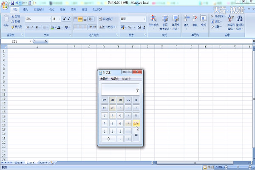
Task: Switch to the Insert ribbon tab
Action: (26, 8)
